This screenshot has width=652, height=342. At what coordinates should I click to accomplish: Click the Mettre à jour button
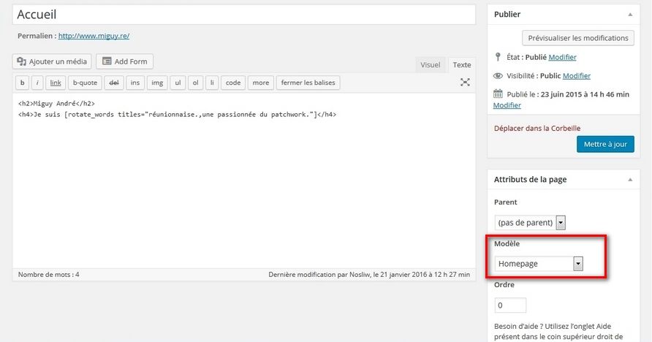click(604, 144)
